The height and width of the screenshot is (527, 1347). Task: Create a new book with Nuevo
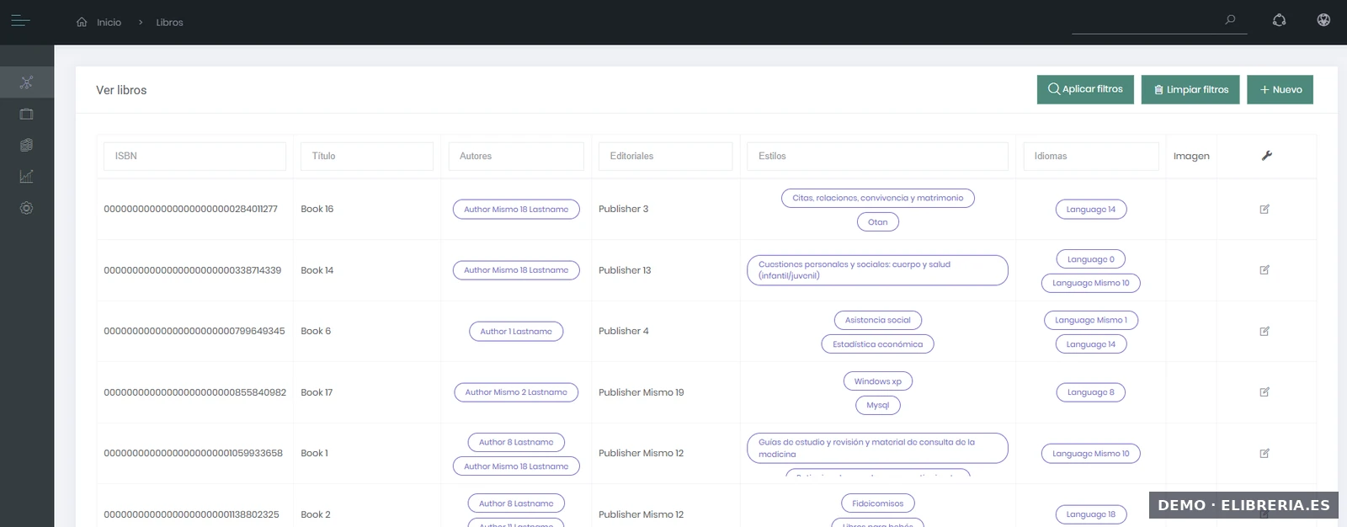click(x=1280, y=89)
